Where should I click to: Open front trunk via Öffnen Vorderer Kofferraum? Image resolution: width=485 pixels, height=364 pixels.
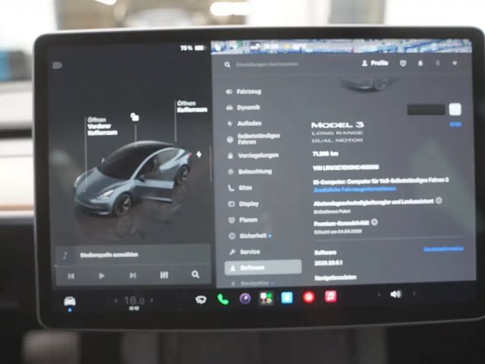[x=102, y=127]
